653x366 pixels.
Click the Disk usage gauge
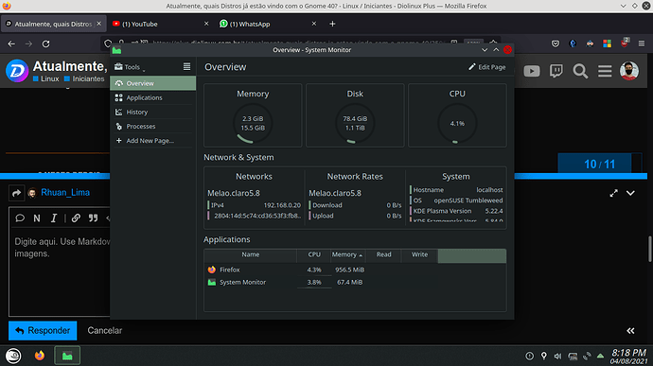pos(355,123)
